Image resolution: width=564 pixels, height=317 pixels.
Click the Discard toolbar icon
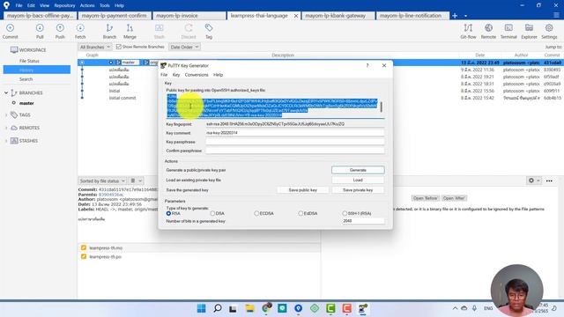[189, 31]
